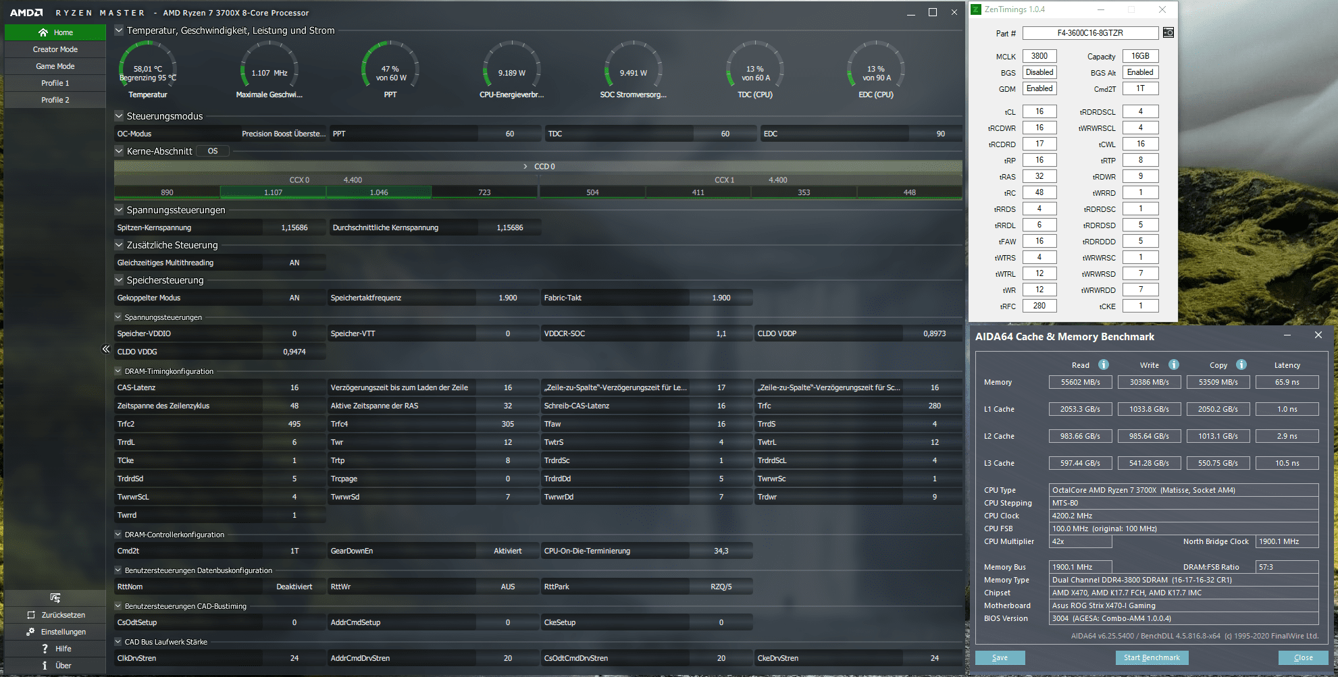
Task: Collapse the DRAM-Timingkonfiguration subsection
Action: click(118, 371)
